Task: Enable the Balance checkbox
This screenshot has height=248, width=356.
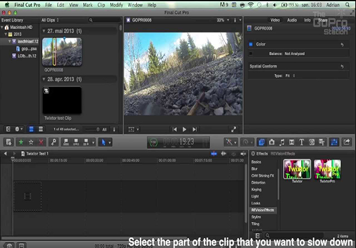Action: [x=251, y=54]
